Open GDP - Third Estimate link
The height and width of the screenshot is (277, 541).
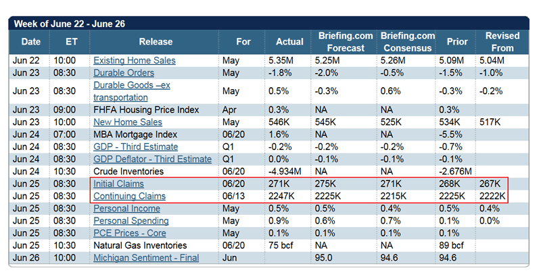[135, 147]
